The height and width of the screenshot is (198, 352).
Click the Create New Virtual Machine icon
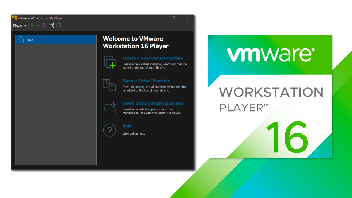(109, 62)
